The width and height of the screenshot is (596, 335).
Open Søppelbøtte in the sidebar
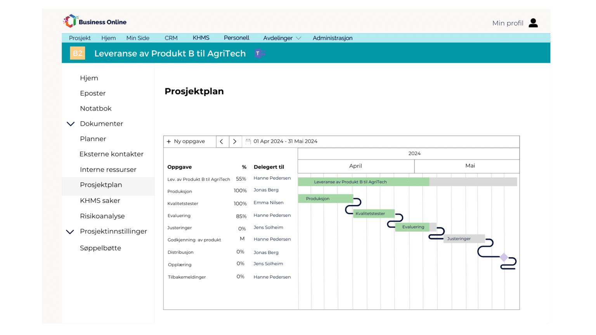pos(100,248)
